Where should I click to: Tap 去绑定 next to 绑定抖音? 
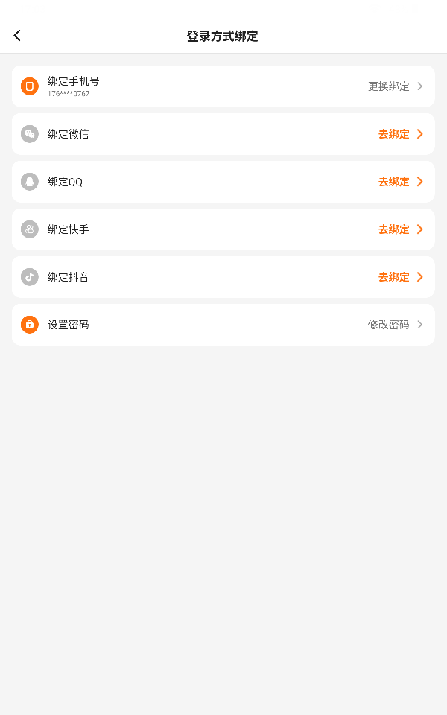[394, 277]
